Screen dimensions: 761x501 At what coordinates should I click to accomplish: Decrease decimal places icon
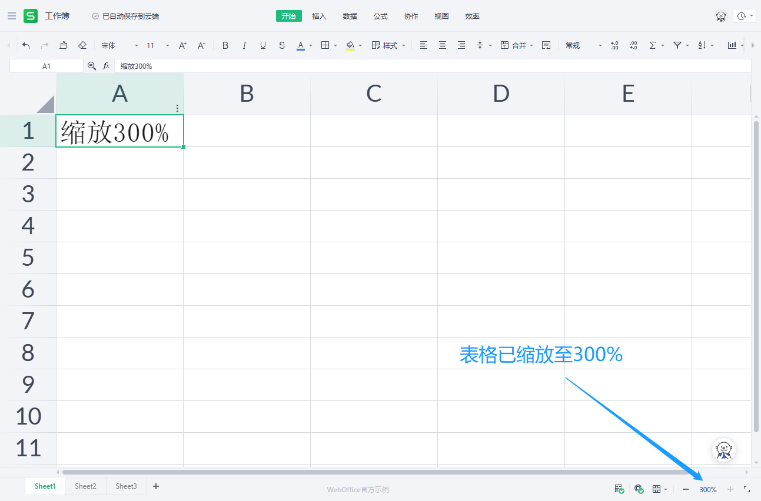tap(633, 45)
